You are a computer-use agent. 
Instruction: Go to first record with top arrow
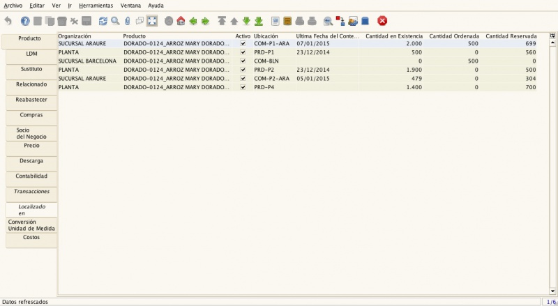[222, 21]
